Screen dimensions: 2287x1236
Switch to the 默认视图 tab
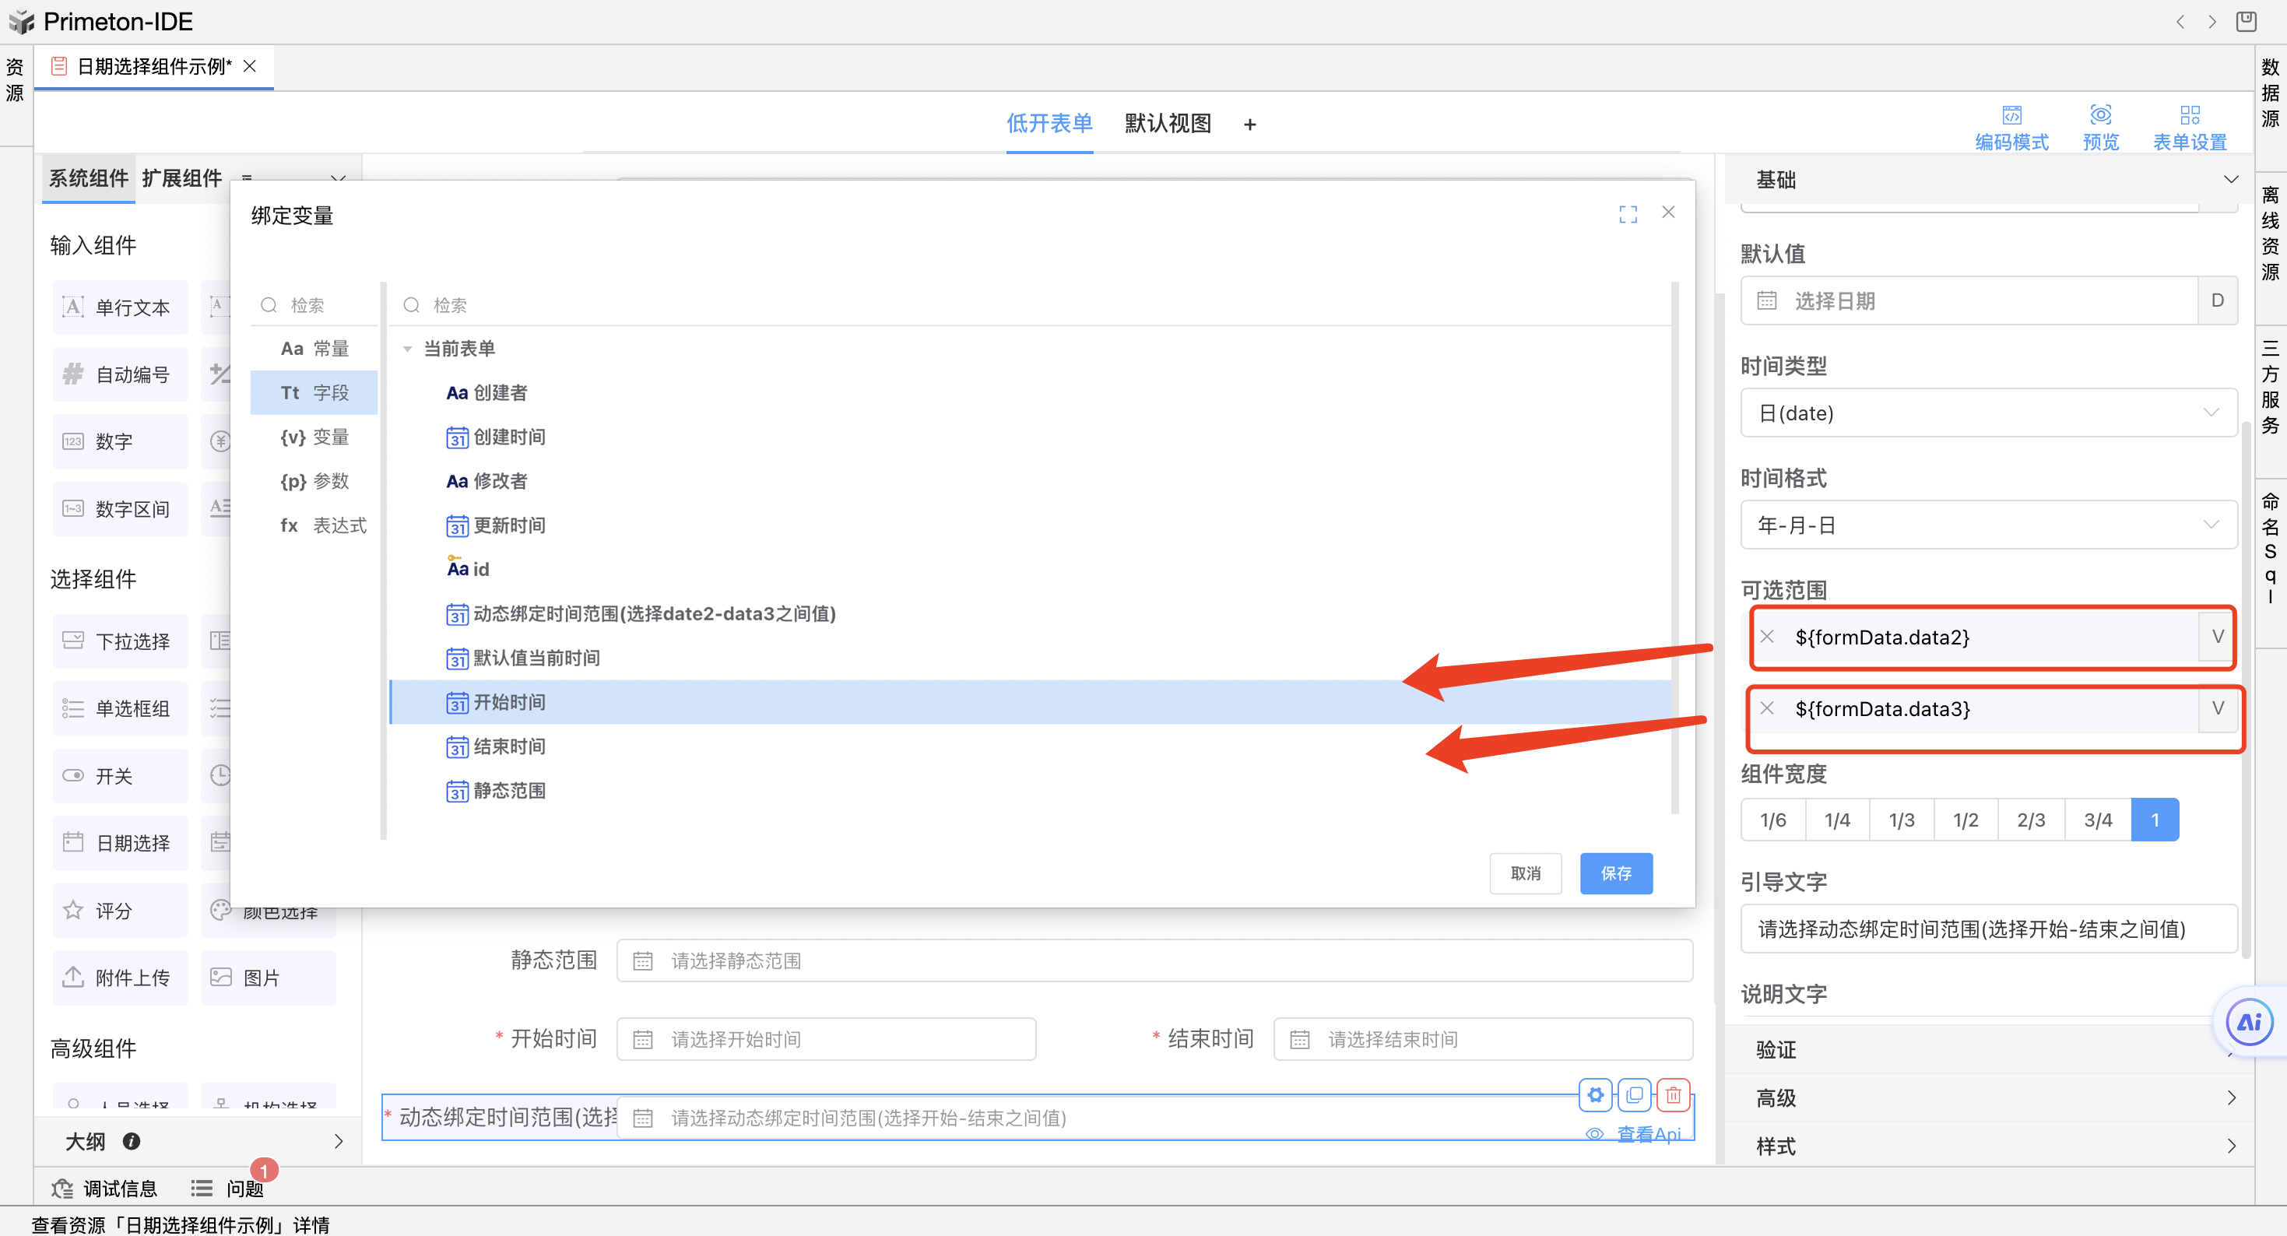[1168, 124]
